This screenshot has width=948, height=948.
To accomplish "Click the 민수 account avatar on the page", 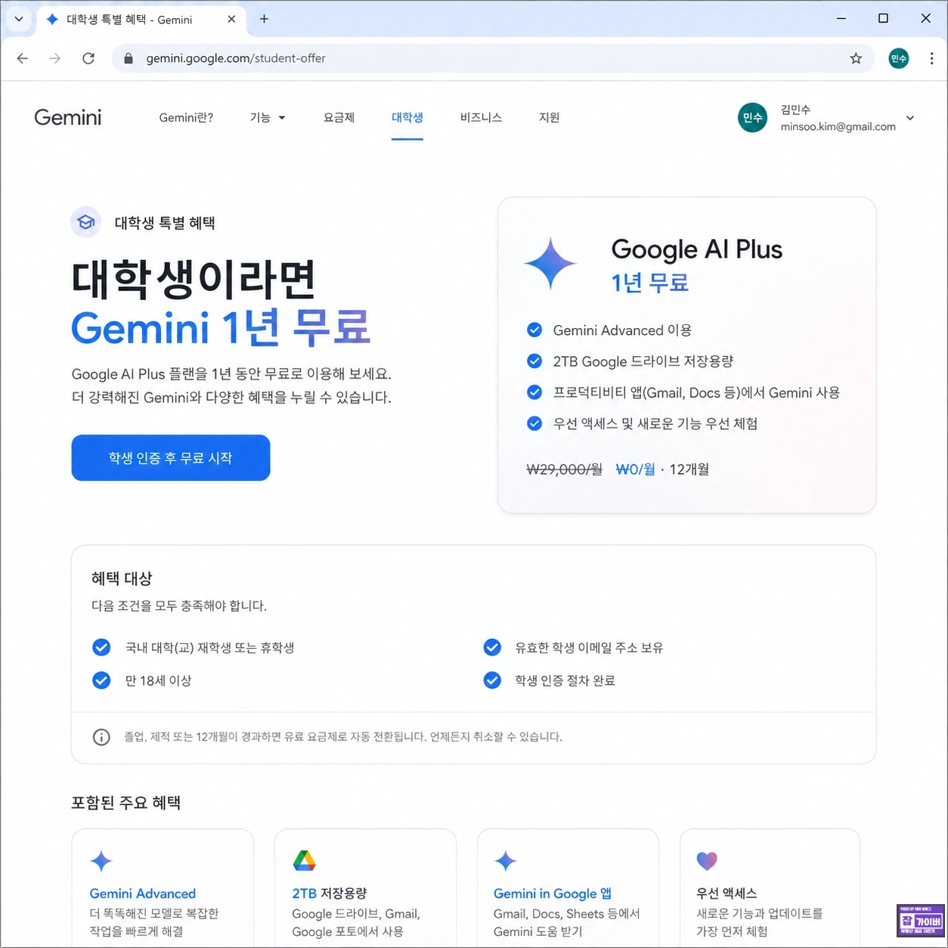I will pos(752,117).
